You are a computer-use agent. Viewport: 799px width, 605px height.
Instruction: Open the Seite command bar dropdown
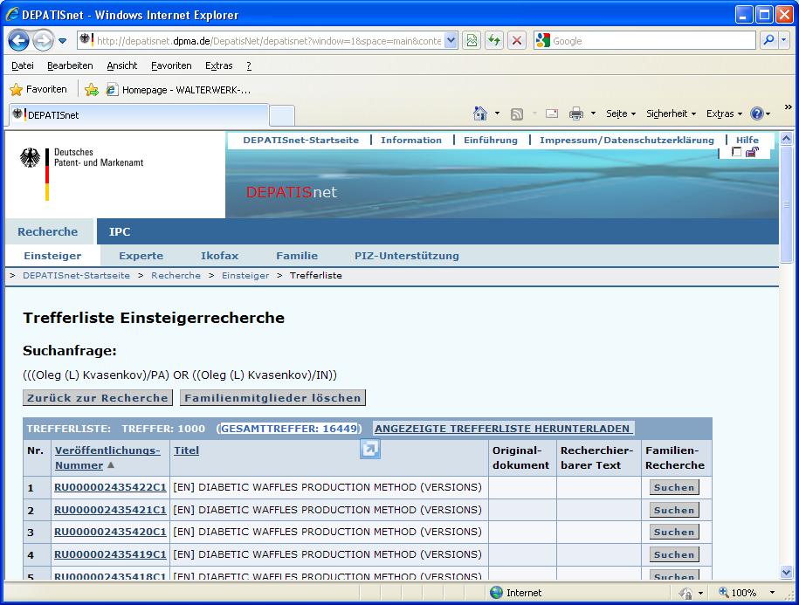pyautogui.click(x=621, y=113)
